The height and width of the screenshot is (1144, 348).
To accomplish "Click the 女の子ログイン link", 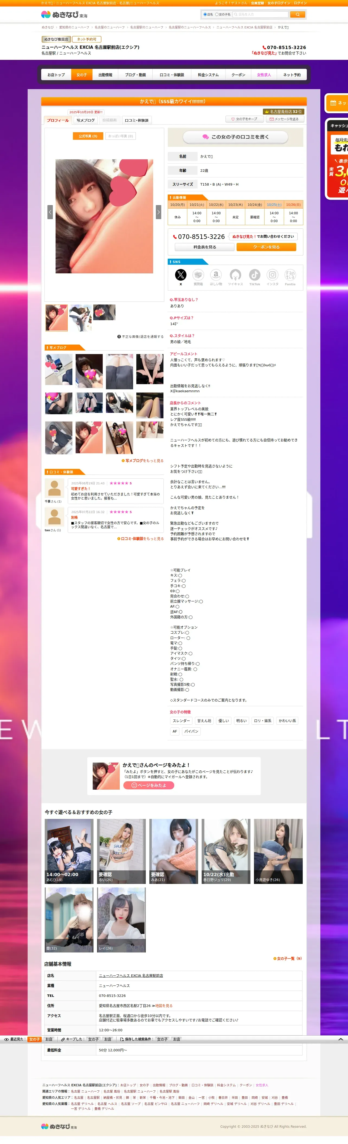I will pyautogui.click(x=279, y=3).
